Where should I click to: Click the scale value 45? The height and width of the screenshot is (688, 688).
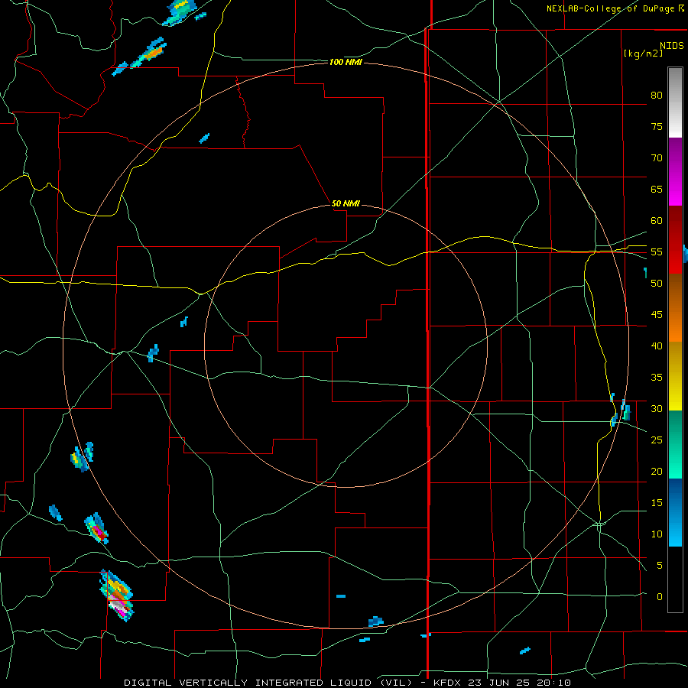pos(657,315)
